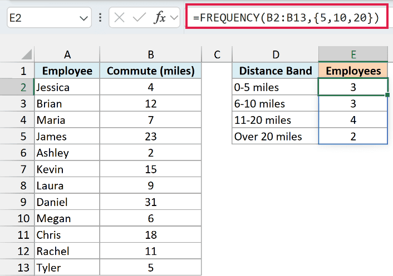Open the Insert Function fx dialog
Viewport: 393px width, 276px height.
coord(160,18)
